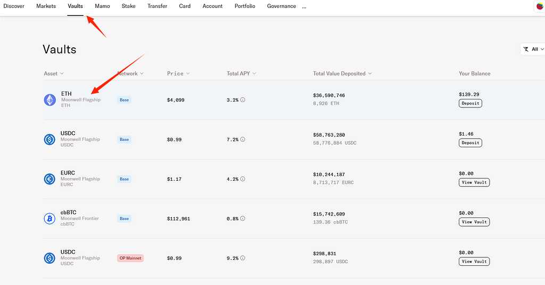Click info icon next to 3.2% APY
The width and height of the screenshot is (545, 285).
click(243, 100)
